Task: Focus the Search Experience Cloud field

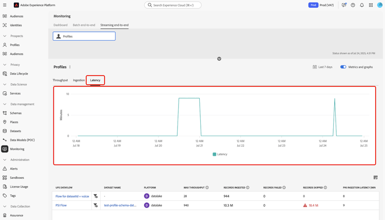Action: pos(173,5)
